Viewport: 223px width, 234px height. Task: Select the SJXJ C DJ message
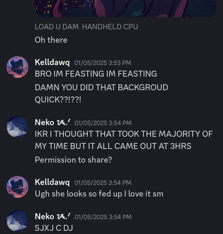tap(54, 228)
